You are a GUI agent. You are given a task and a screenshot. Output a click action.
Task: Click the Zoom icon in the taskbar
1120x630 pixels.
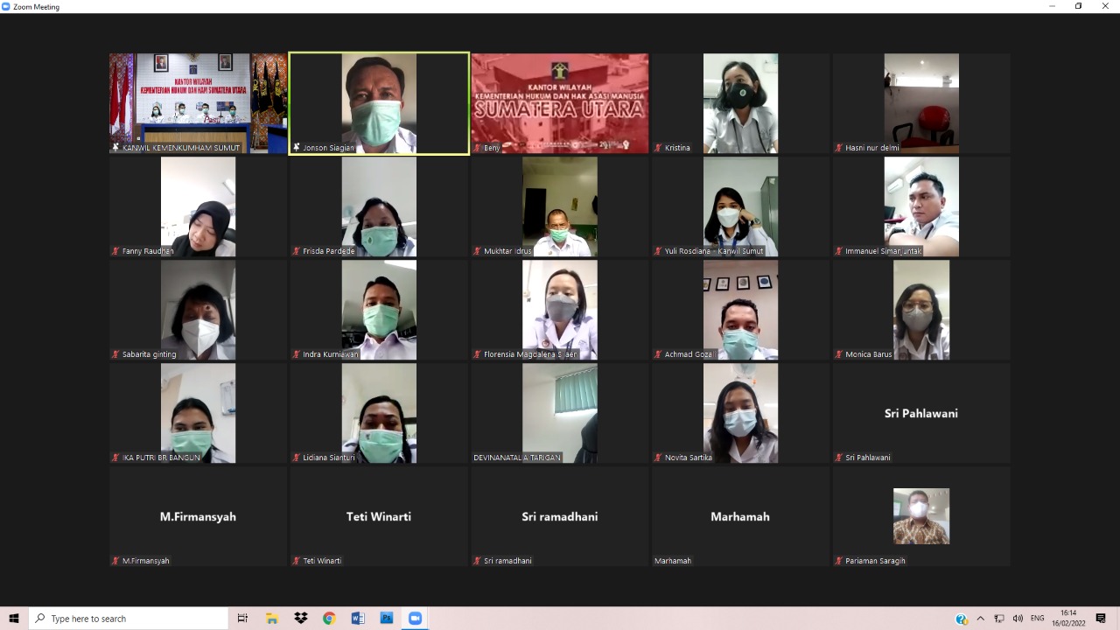[415, 619]
